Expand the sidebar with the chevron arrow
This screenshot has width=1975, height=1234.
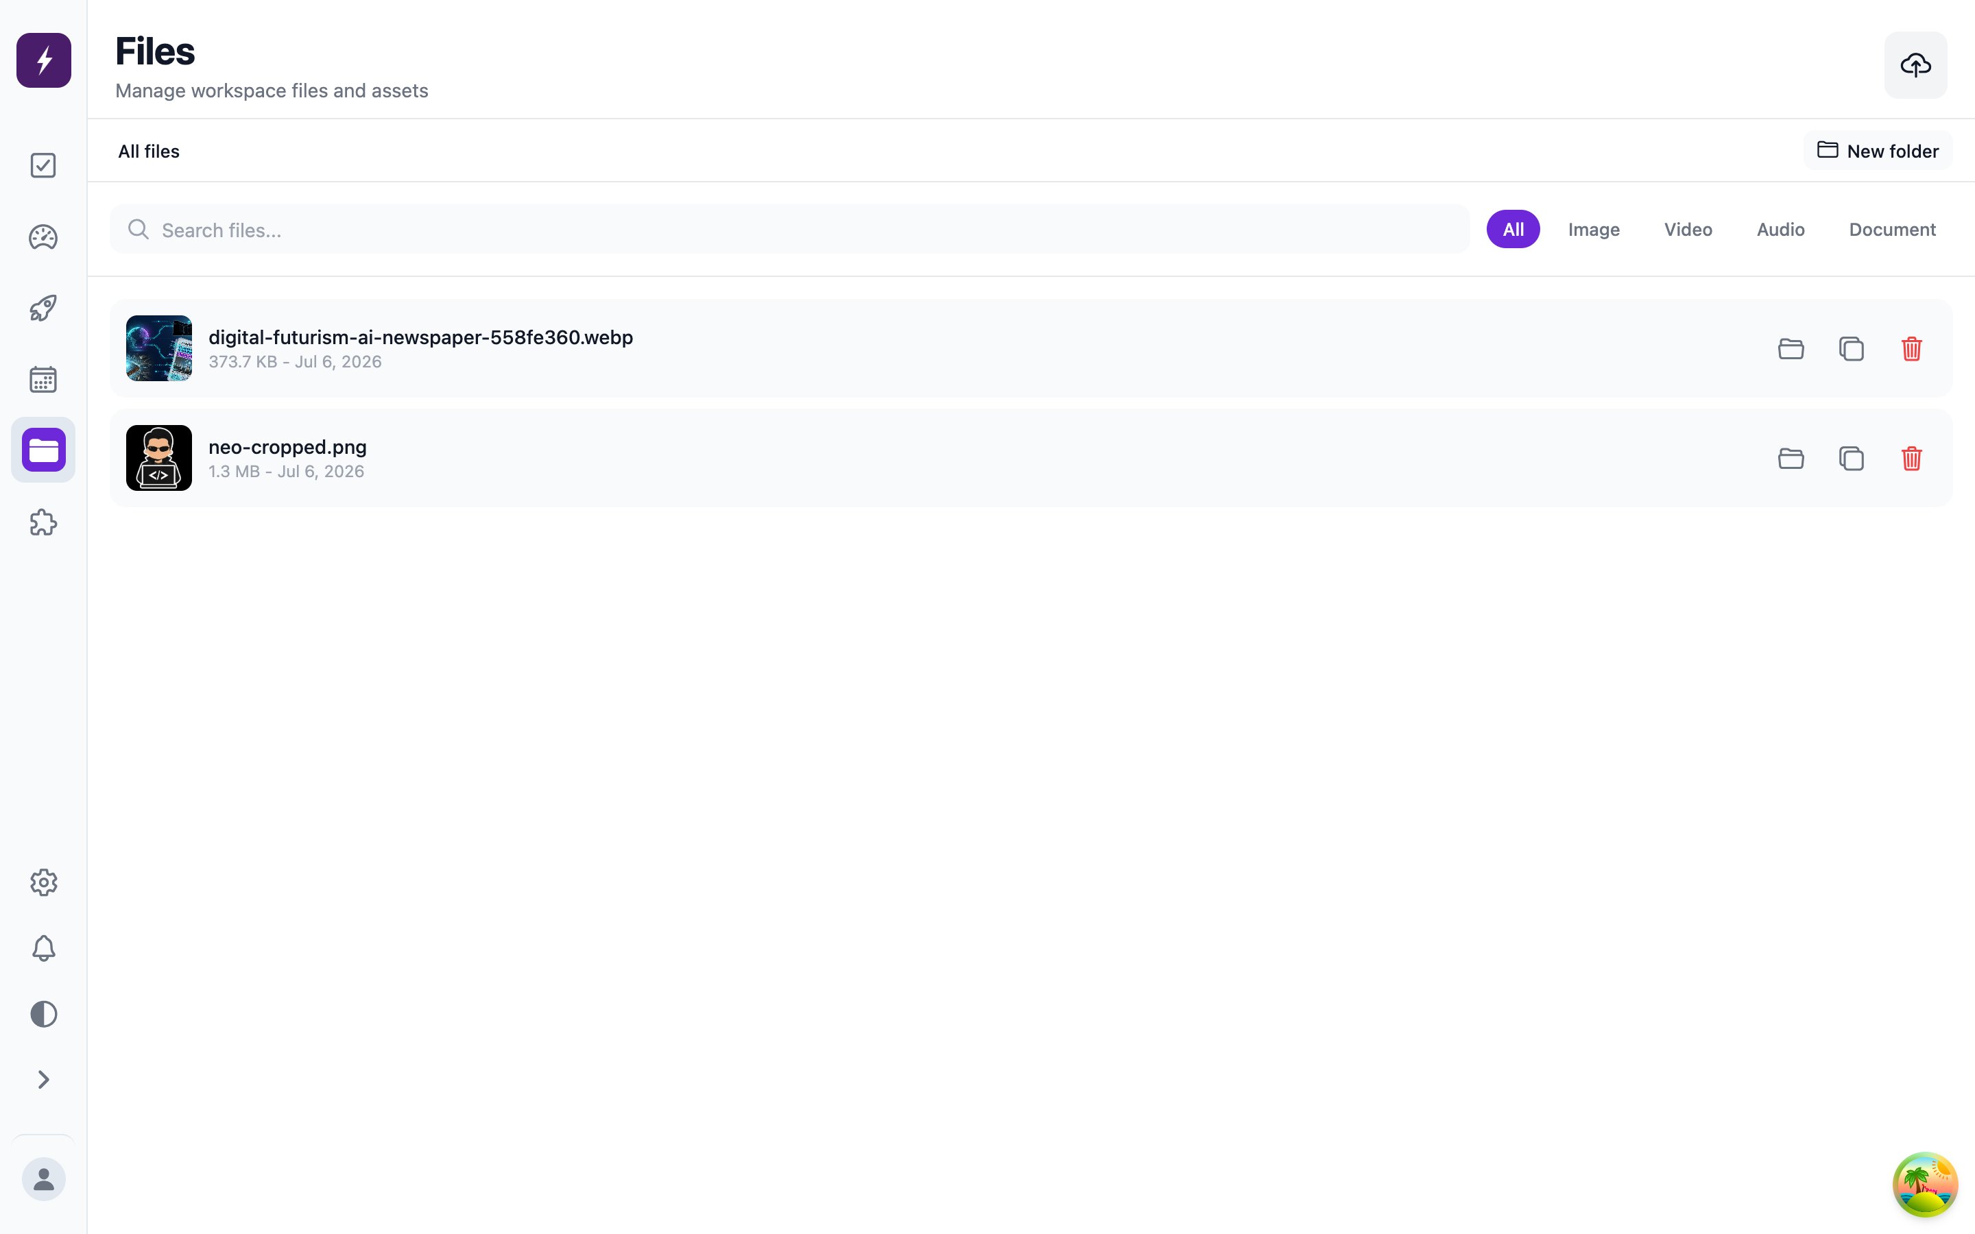[43, 1080]
